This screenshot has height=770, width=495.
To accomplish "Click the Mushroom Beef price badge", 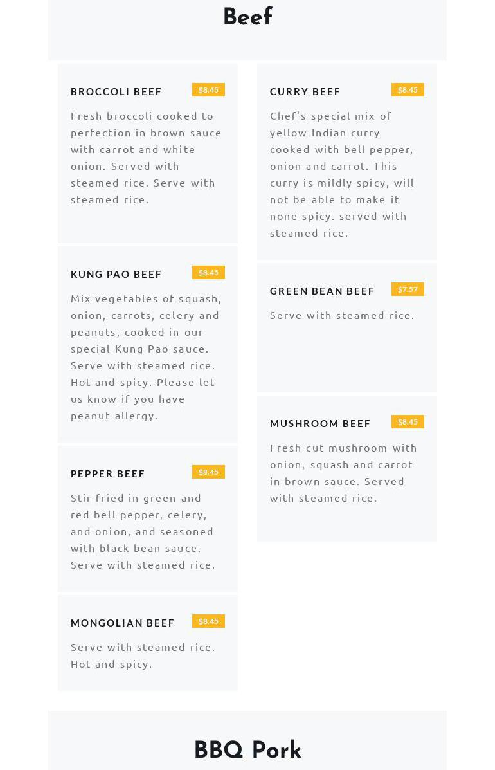I will (408, 422).
